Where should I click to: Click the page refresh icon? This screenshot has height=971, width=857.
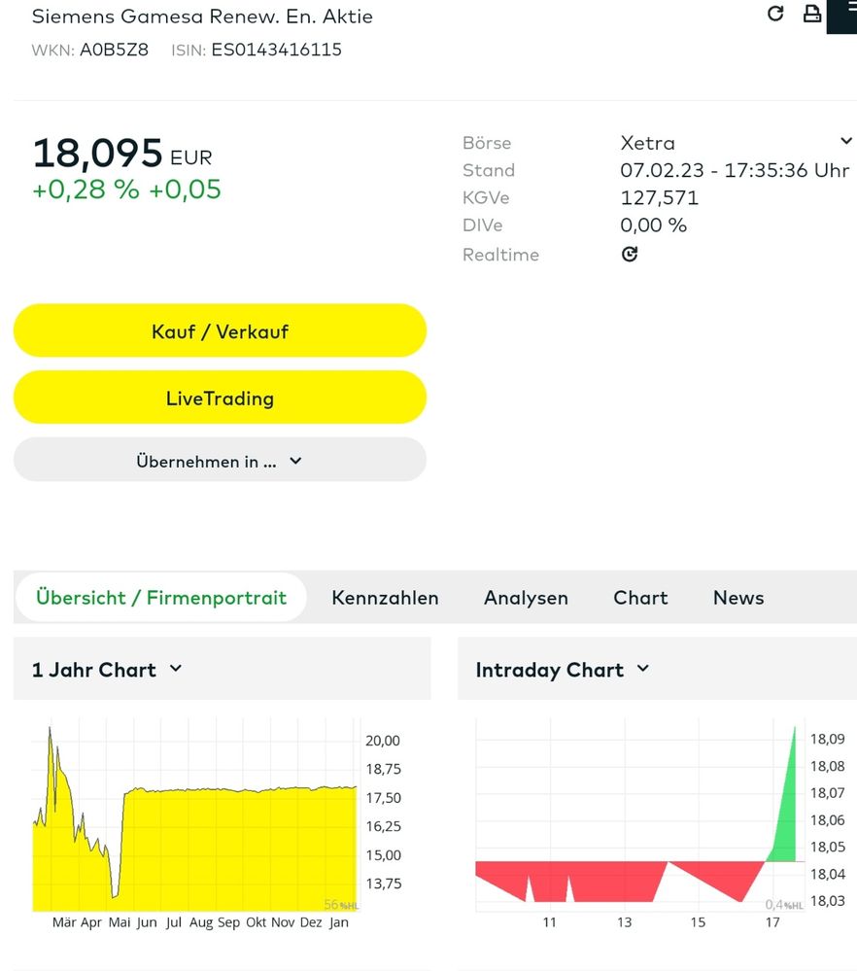tap(775, 14)
